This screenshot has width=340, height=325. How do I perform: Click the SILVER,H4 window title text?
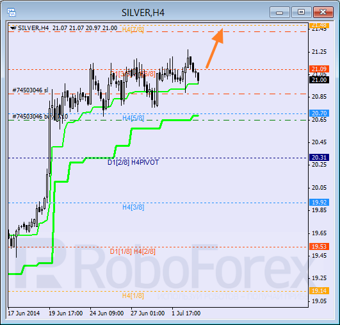[143, 13]
